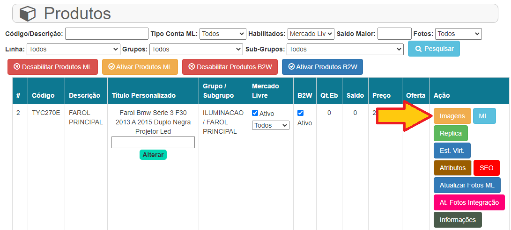Screen dimensions: 511x230
Task: Open the Habilitados dropdown
Action: point(311,34)
